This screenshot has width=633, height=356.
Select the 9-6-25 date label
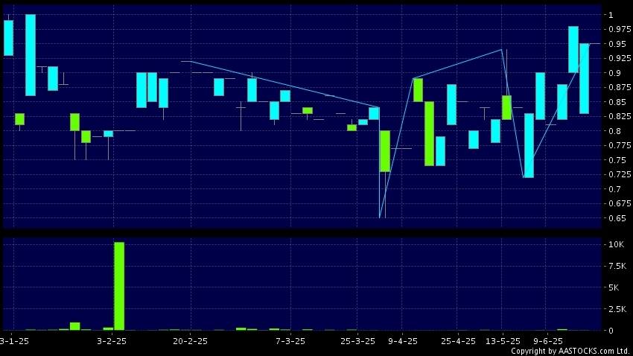coord(548,341)
